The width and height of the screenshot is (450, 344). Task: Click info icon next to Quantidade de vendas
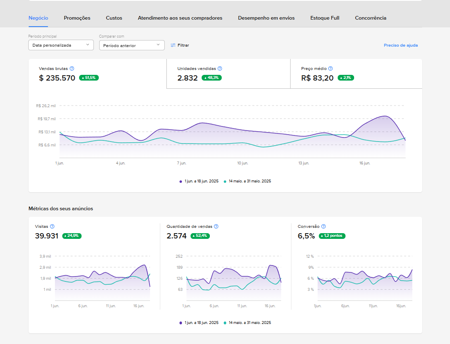[216, 226]
